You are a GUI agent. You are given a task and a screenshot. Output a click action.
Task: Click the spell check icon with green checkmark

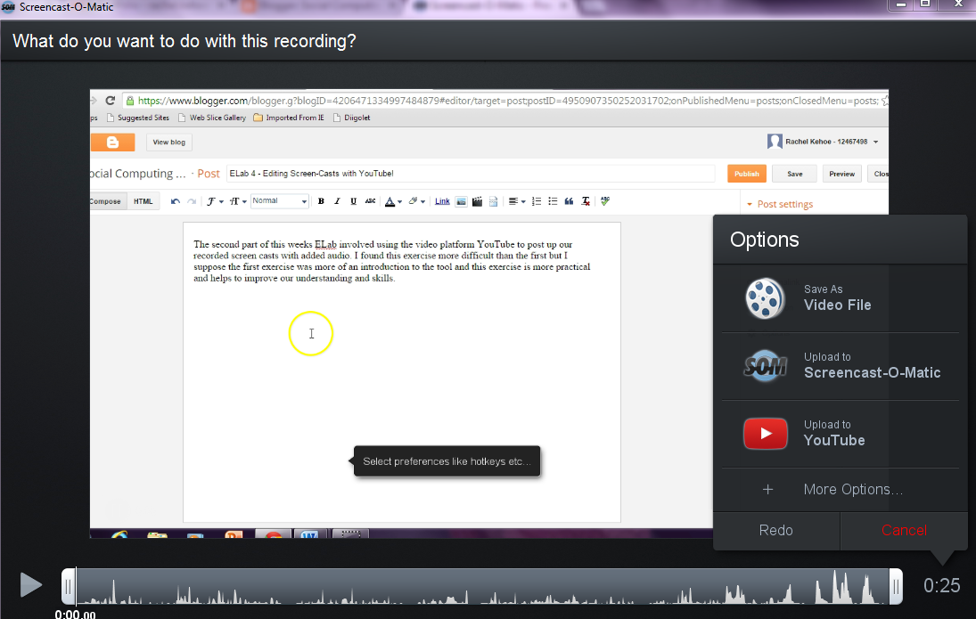(x=605, y=201)
